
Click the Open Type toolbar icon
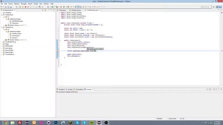(x=68, y=7)
